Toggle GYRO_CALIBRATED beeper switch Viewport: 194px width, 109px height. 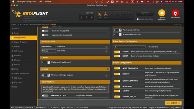click(117, 68)
